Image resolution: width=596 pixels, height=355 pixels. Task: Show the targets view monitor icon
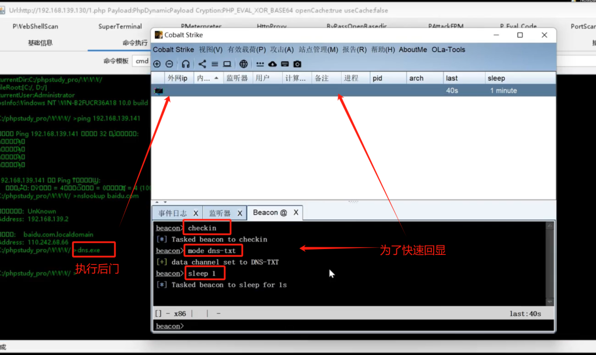point(227,64)
